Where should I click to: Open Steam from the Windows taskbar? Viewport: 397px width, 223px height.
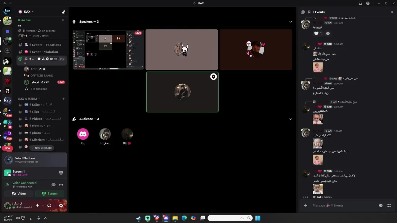click(x=139, y=218)
